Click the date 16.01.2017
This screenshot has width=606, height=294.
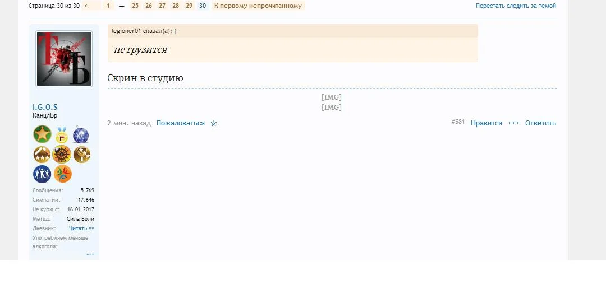tap(81, 209)
